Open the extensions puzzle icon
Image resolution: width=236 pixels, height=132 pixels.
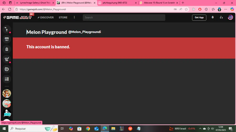point(206,9)
